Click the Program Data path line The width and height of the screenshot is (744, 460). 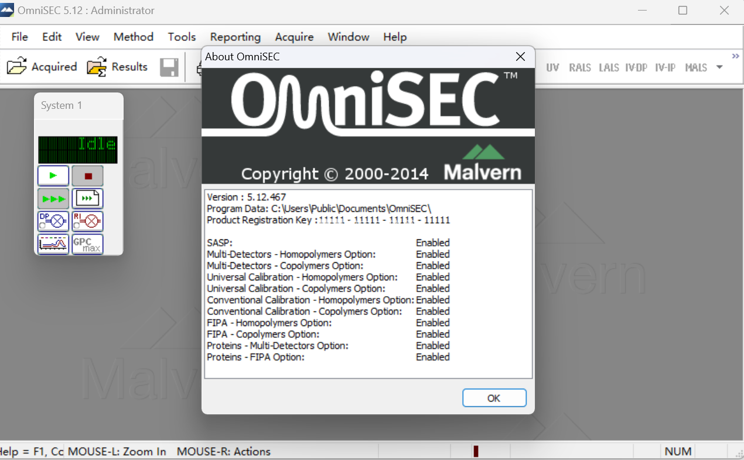tap(319, 208)
